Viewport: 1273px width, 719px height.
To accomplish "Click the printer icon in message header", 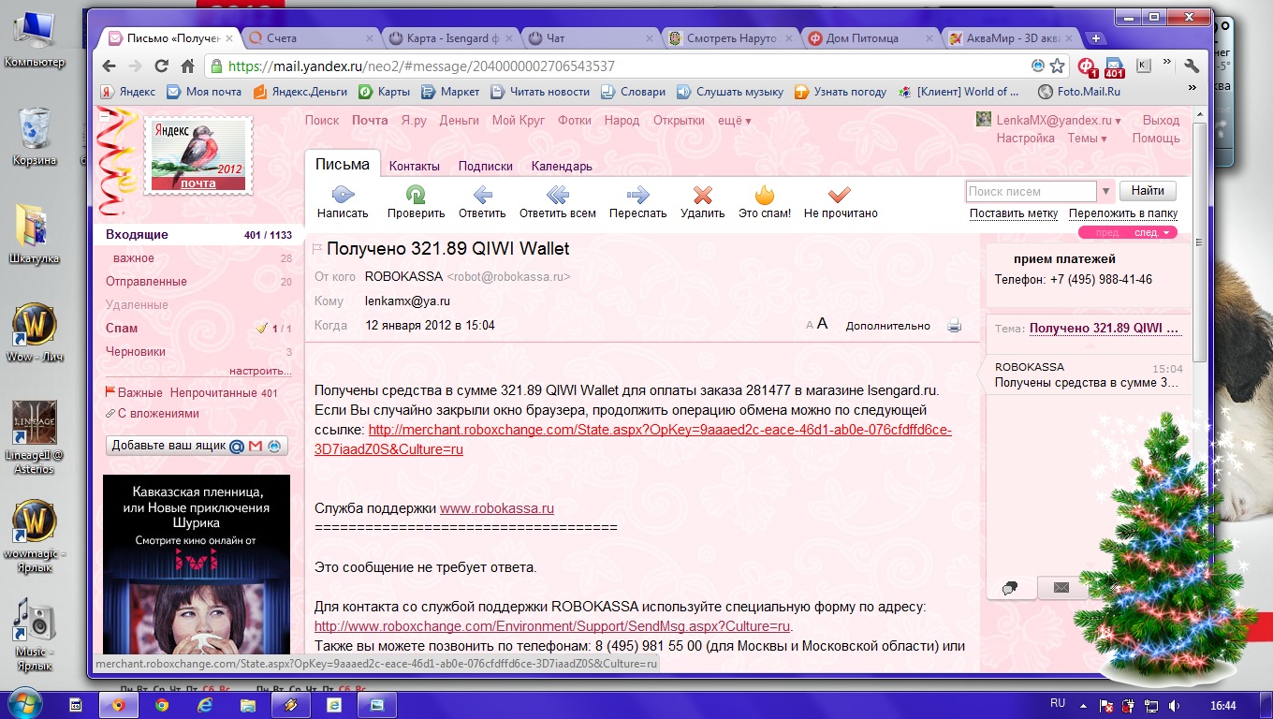I will pyautogui.click(x=954, y=326).
